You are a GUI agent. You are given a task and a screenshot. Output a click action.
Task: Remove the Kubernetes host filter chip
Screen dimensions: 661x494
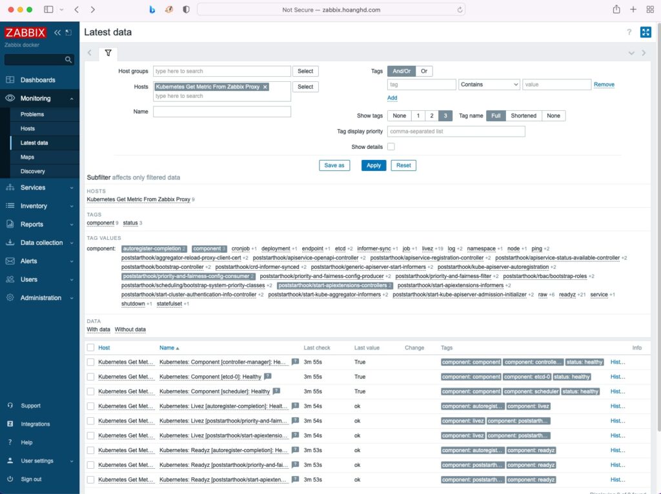(x=265, y=87)
